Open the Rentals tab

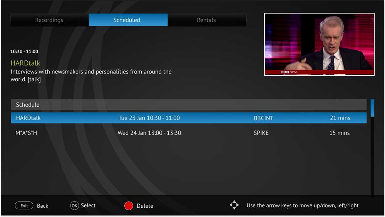[207, 20]
